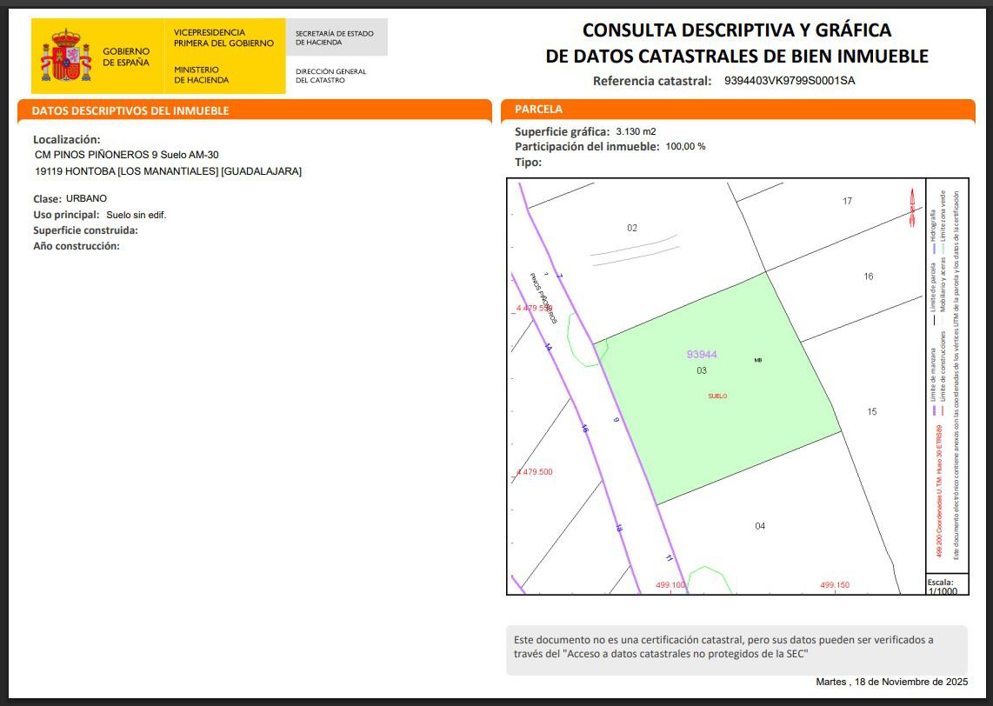Click the SECRETARÍA DE ESTADO DE HACIENDA label
Viewport: 993px width, 706px height.
pyautogui.click(x=337, y=36)
